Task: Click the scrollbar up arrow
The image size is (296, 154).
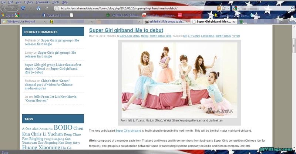Action: (294, 27)
